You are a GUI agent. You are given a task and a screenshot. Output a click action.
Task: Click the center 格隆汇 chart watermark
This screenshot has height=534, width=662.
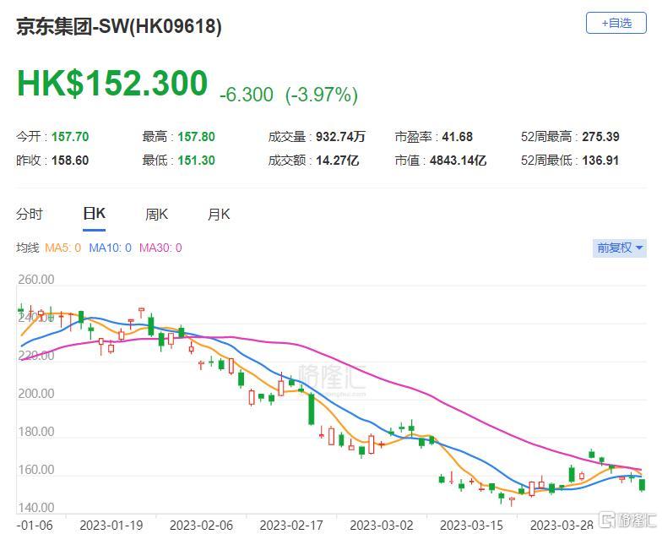[x=332, y=377]
